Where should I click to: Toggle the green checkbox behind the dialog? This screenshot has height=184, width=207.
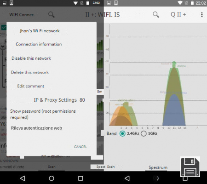[3, 28]
